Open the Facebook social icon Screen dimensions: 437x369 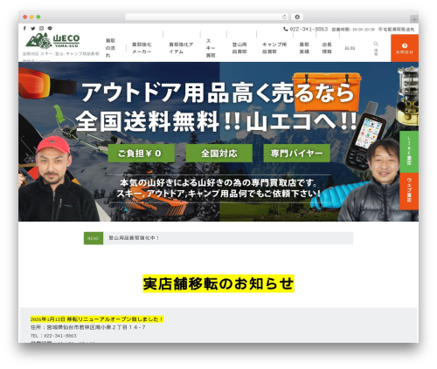click(x=24, y=29)
